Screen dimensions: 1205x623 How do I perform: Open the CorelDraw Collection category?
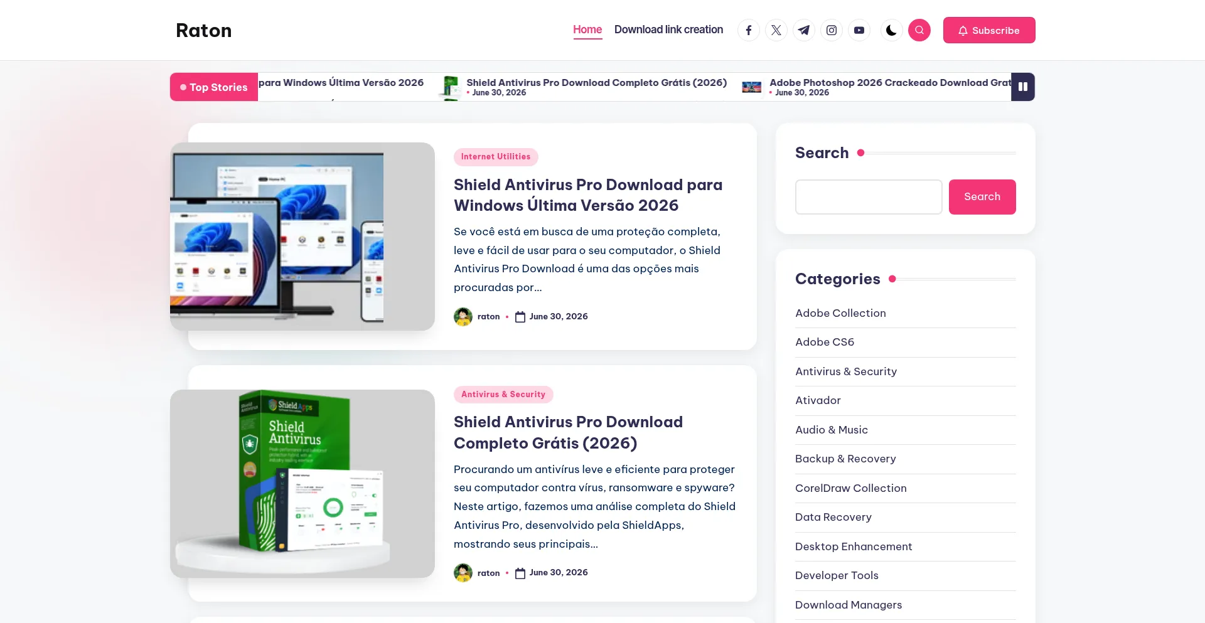click(x=851, y=488)
